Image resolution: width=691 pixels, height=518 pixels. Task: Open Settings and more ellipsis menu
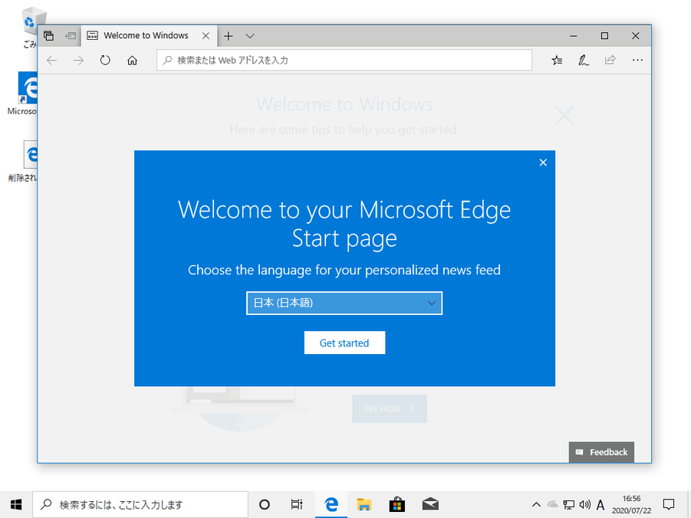(637, 61)
